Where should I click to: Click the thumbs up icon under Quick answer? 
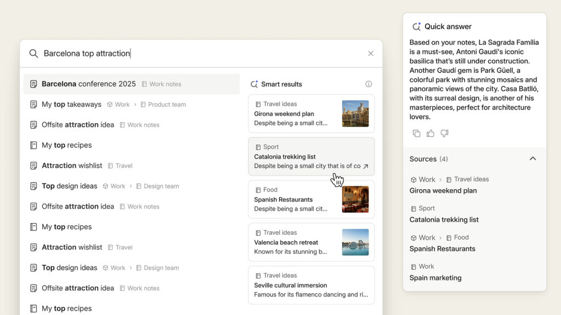click(431, 133)
